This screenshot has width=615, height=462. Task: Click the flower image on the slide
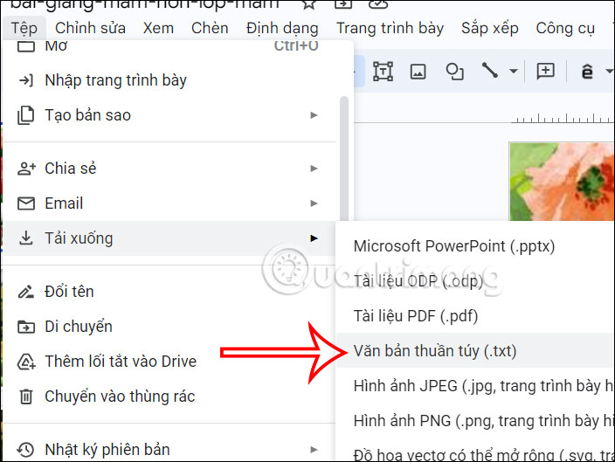562,181
